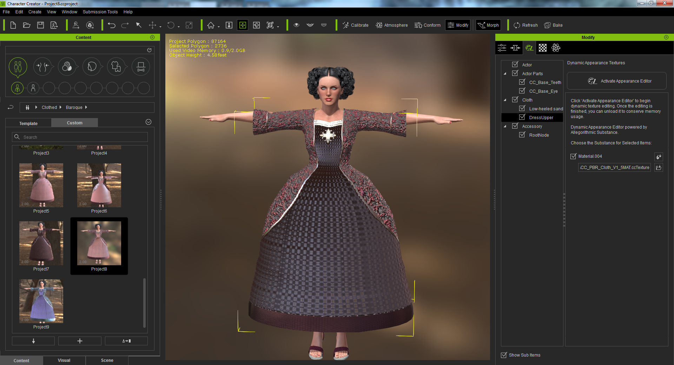Toggle Material.004 checkbox
This screenshot has height=365, width=674.
(x=573, y=156)
